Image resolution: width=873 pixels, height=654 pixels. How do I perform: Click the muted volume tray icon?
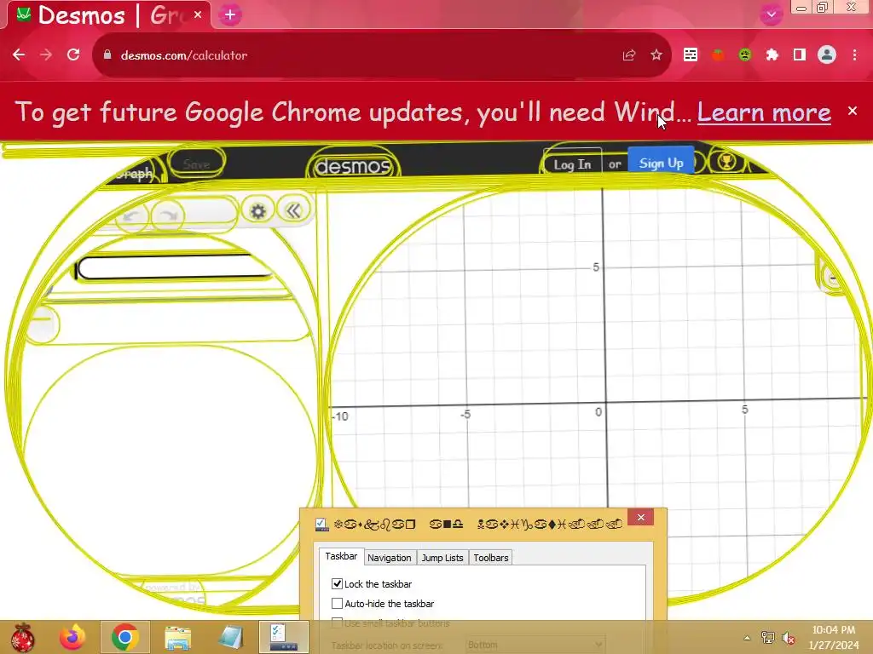click(x=788, y=638)
